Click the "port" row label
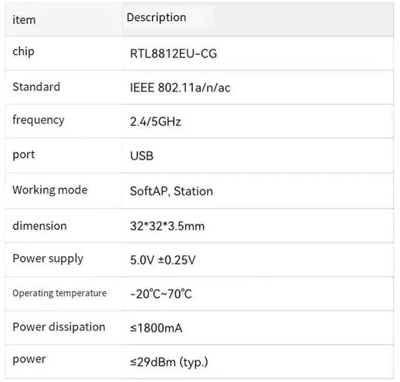The image size is (400, 382). [x=24, y=155]
